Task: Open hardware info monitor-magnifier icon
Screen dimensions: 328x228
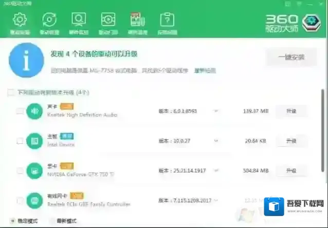Action: click(79, 23)
